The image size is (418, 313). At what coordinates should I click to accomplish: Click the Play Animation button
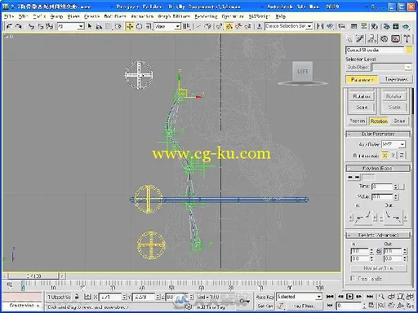tap(349, 297)
